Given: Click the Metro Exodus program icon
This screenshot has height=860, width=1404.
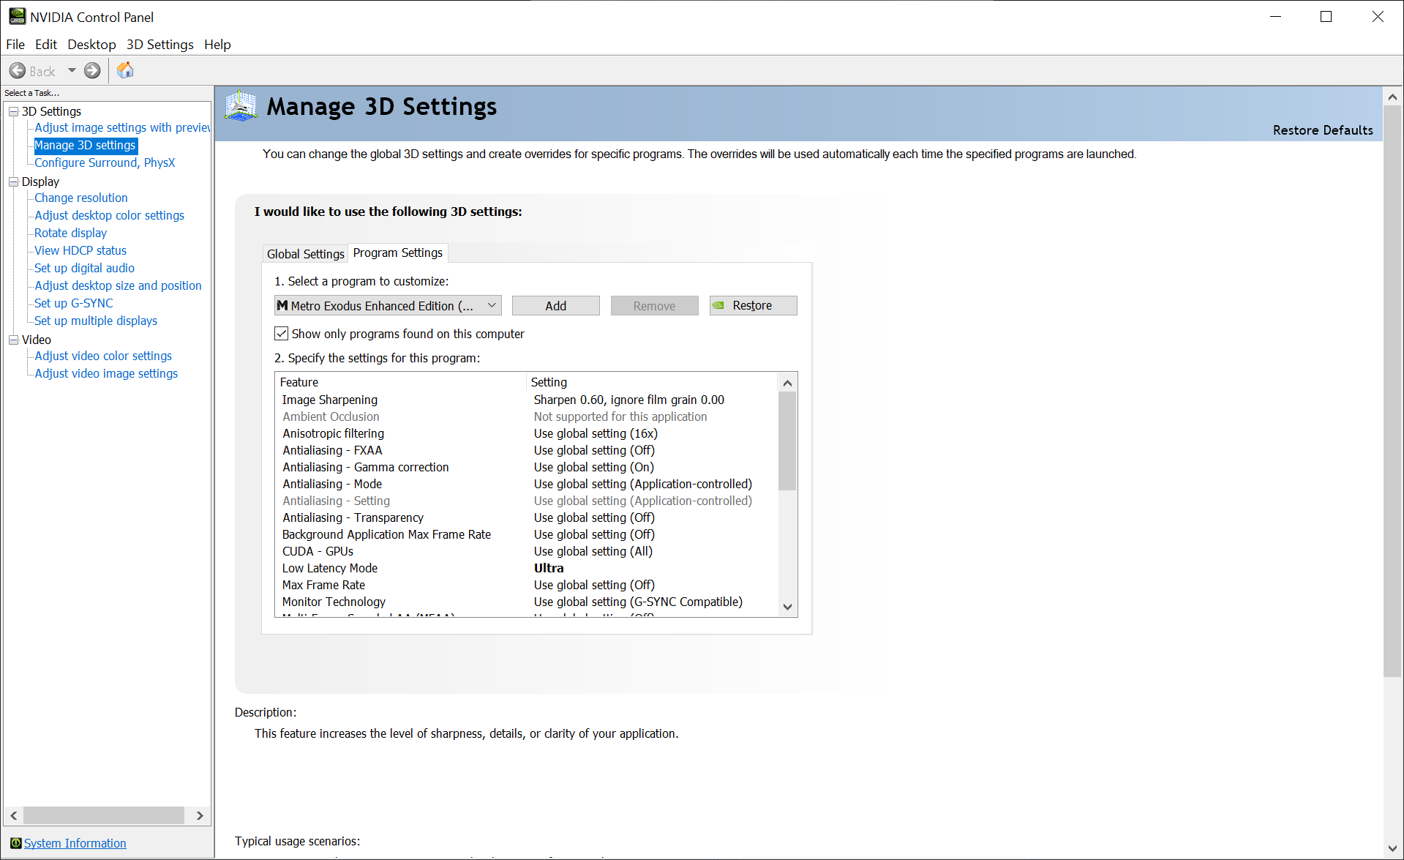Looking at the screenshot, I should [282, 306].
